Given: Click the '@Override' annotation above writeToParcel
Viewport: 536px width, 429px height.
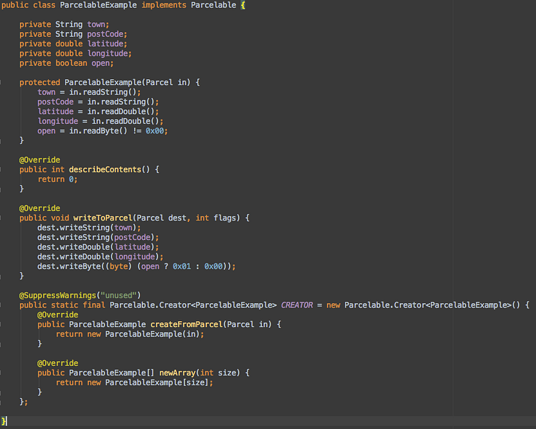Looking at the screenshot, I should point(40,208).
